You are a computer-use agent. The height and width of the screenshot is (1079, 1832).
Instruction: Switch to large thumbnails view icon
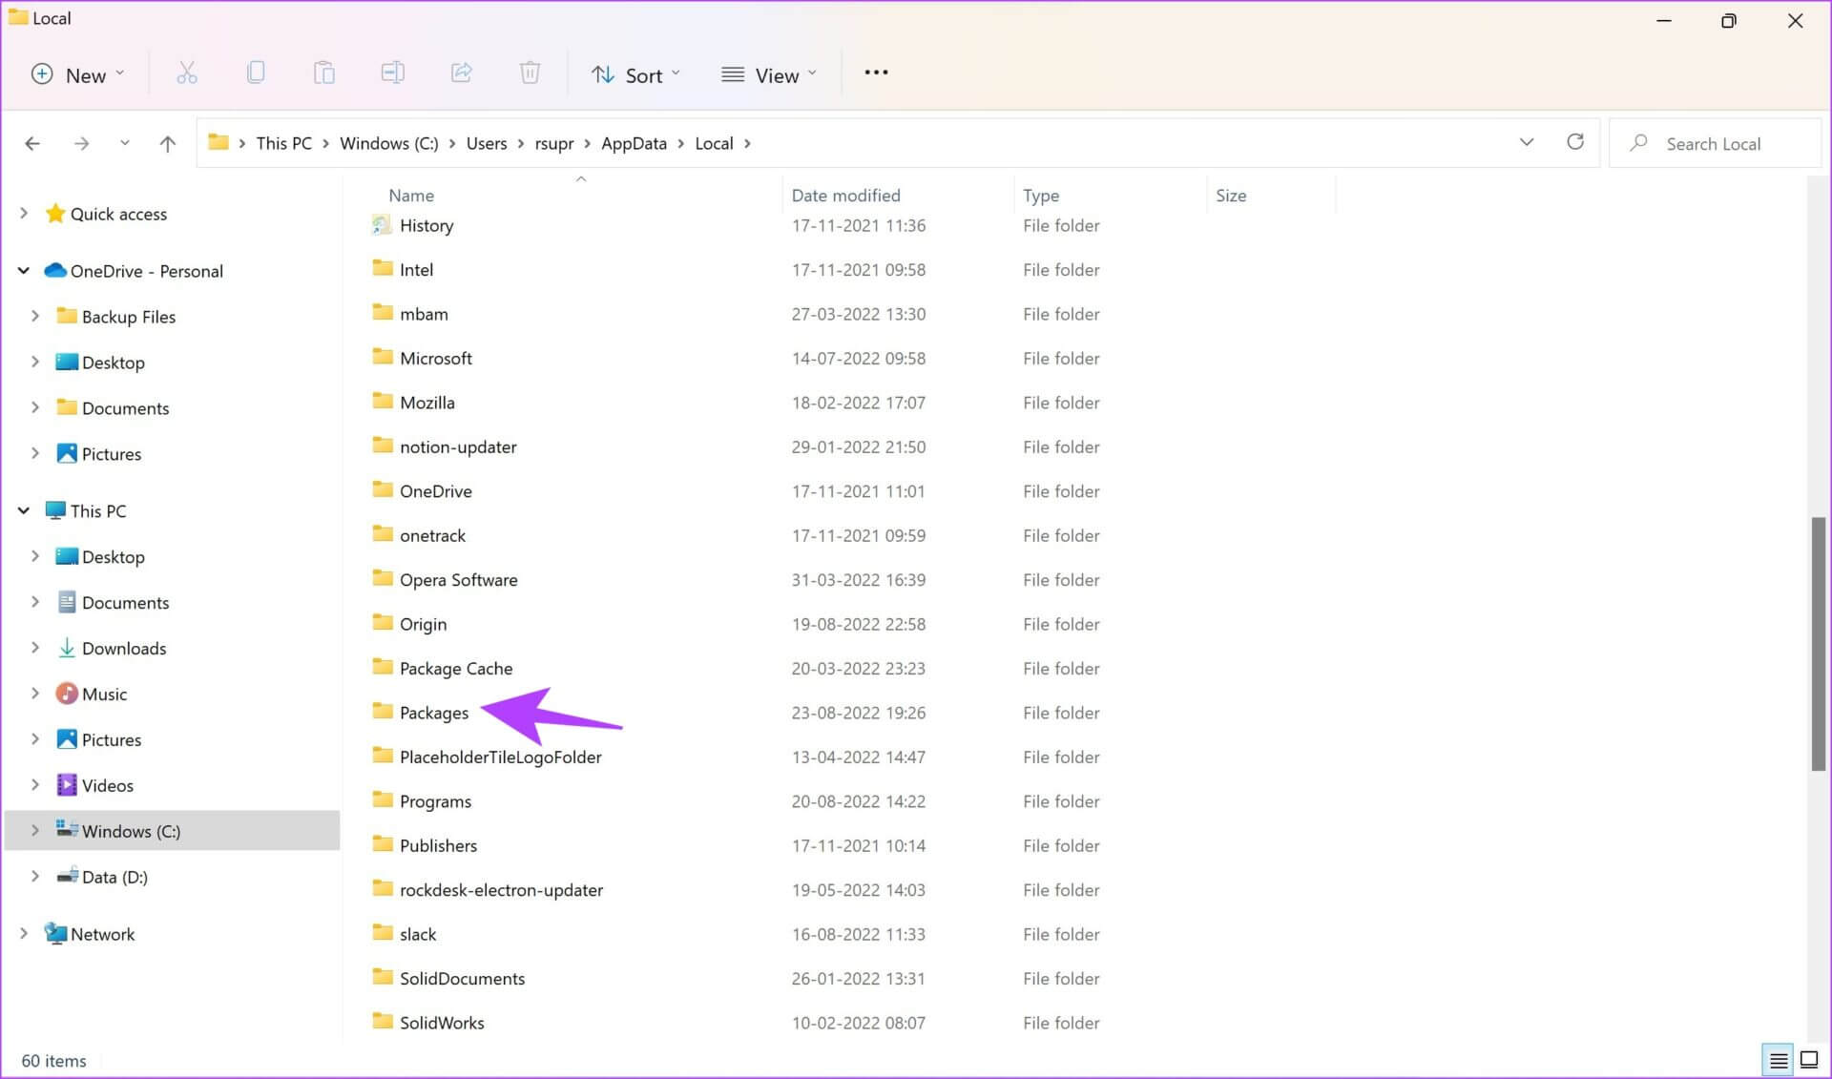[1809, 1060]
